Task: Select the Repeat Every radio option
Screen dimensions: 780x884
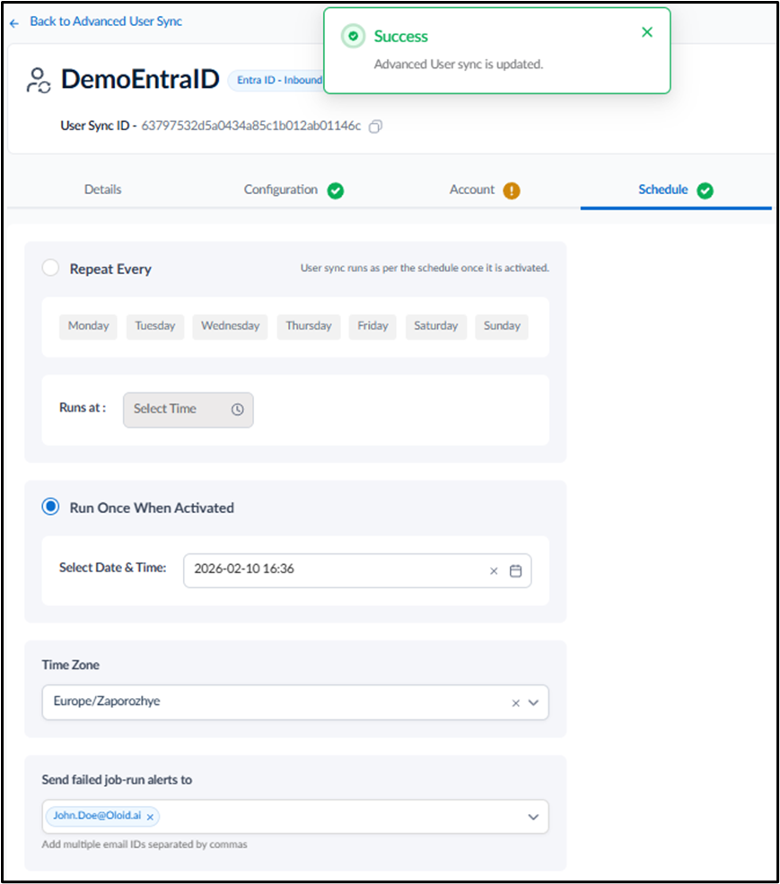Action: (x=50, y=268)
